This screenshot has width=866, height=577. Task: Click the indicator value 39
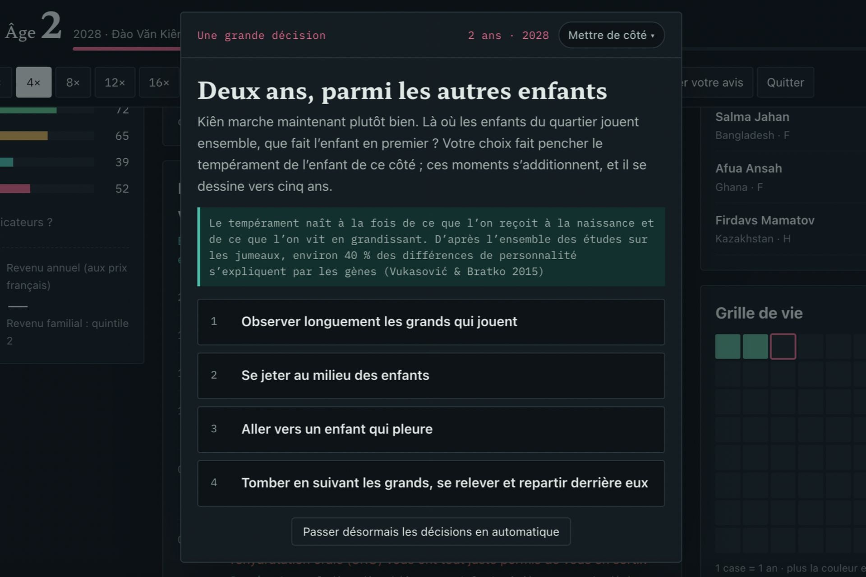point(122,162)
